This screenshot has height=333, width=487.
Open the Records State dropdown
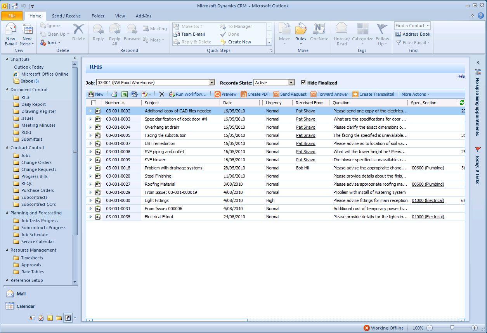[x=291, y=83]
